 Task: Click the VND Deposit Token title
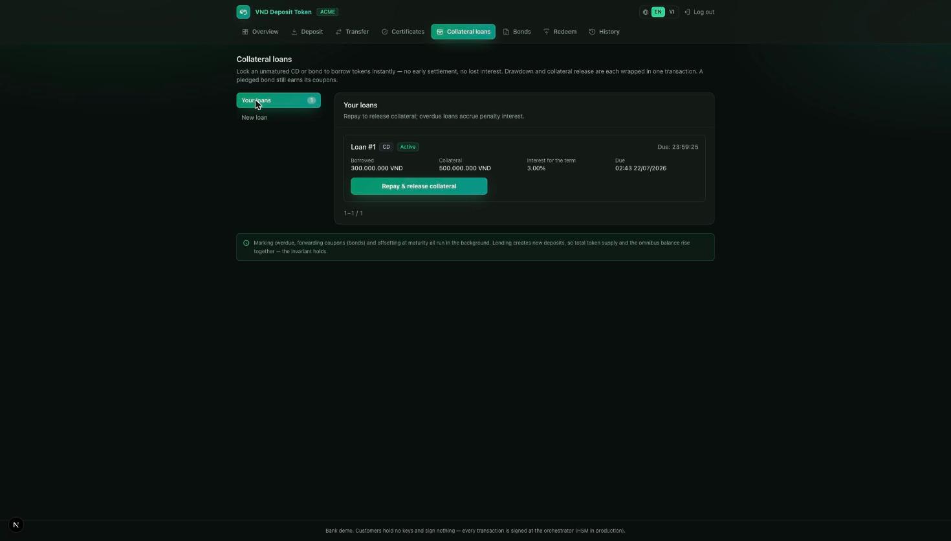point(283,12)
